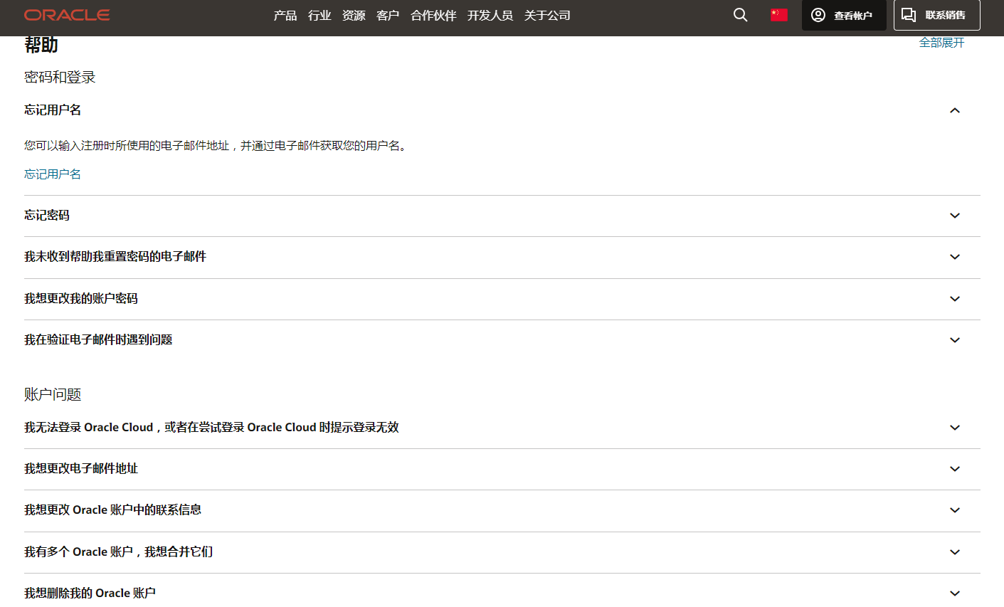Click the 忘记密码 question text
1004x607 pixels.
47,215
